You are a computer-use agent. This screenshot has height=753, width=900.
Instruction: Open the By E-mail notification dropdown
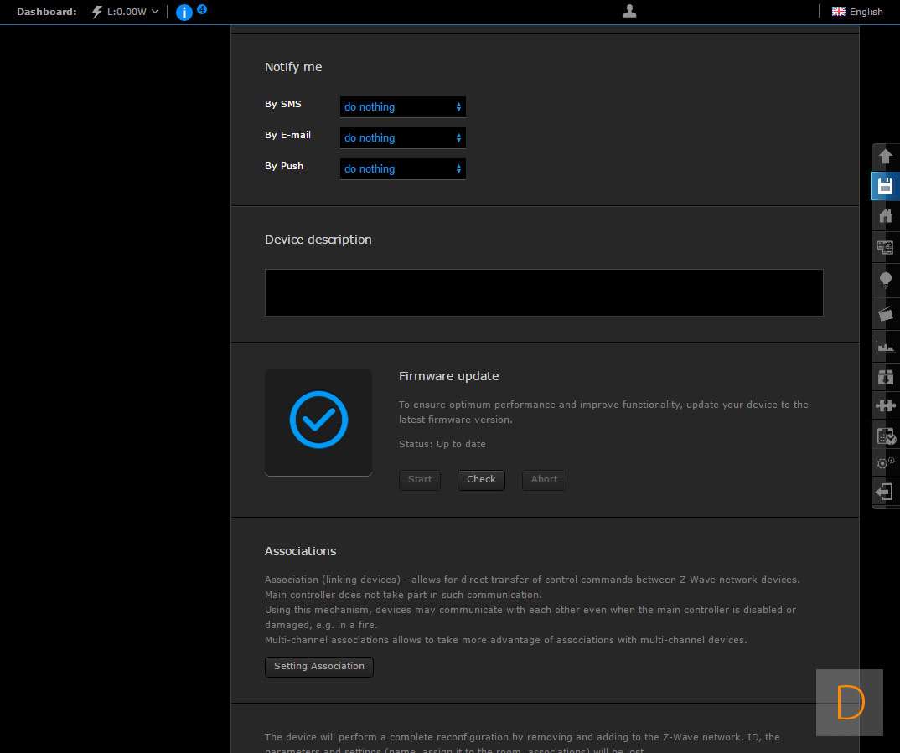[402, 138]
